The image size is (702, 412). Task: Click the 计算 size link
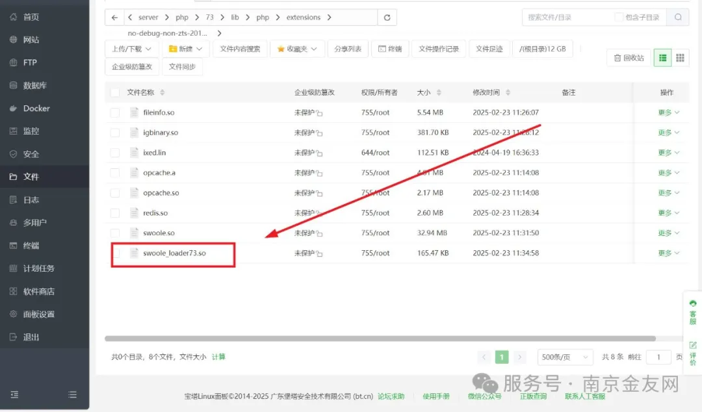click(218, 357)
